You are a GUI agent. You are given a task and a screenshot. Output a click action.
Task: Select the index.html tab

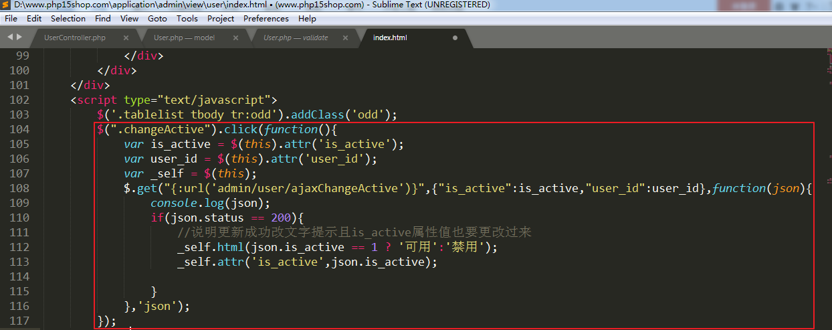point(390,38)
